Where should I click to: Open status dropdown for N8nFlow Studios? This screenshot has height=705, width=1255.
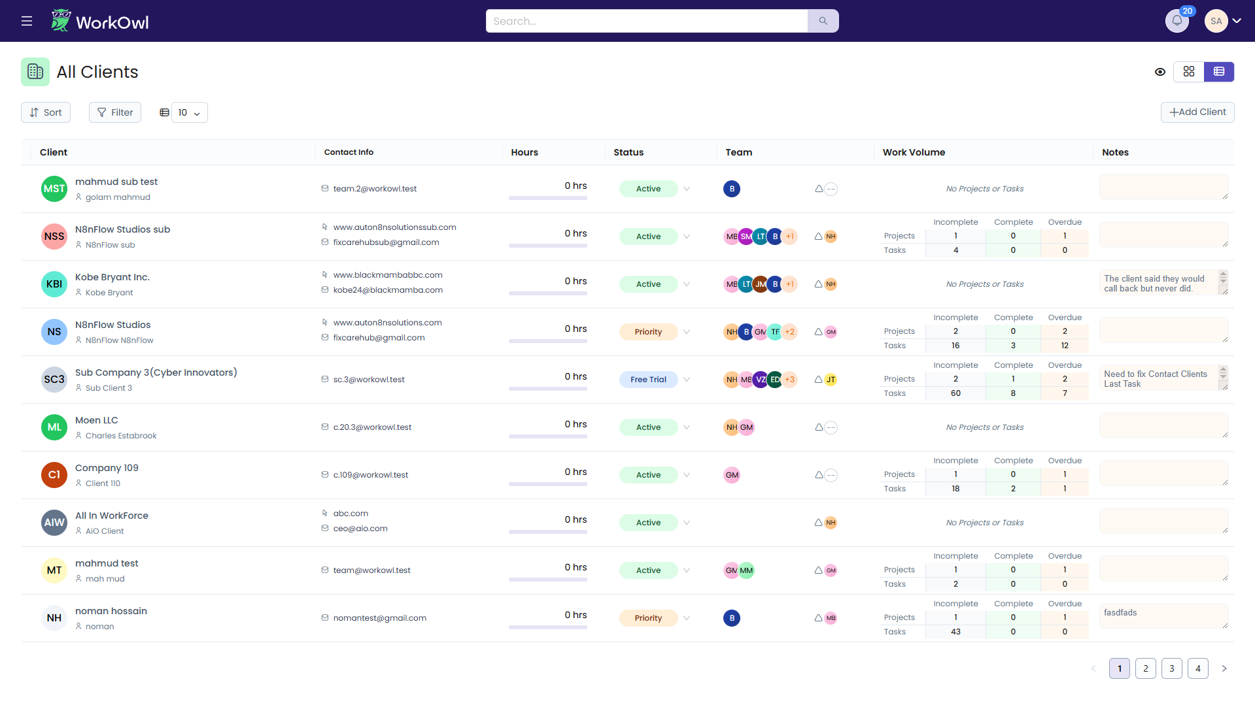coord(687,332)
